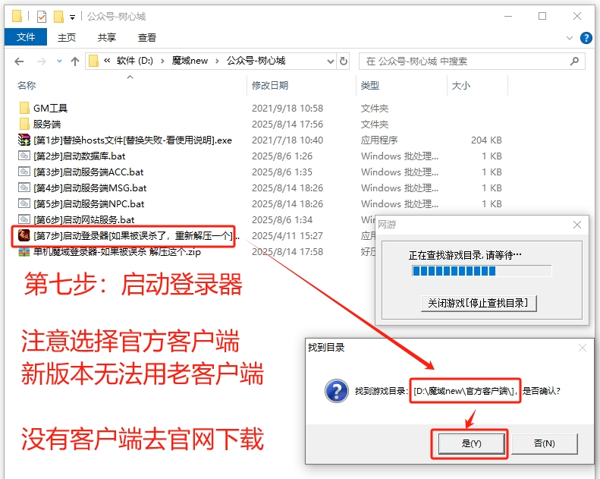Click the 软件 (D:) breadcrumb
Image resolution: width=600 pixels, height=479 pixels.
135,61
